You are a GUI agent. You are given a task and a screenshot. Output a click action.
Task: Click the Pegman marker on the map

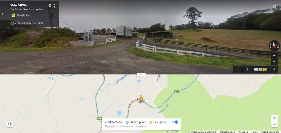pos(141,99)
